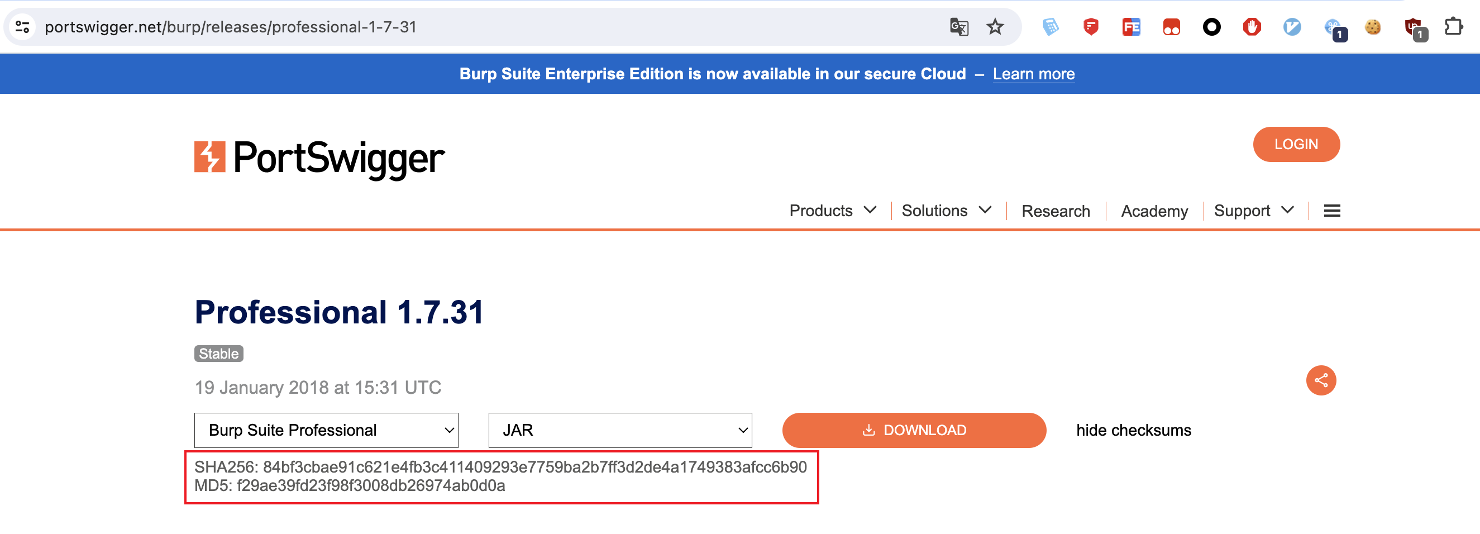Bookmark this page with the star icon
Image resolution: width=1480 pixels, height=534 pixels.
995,27
